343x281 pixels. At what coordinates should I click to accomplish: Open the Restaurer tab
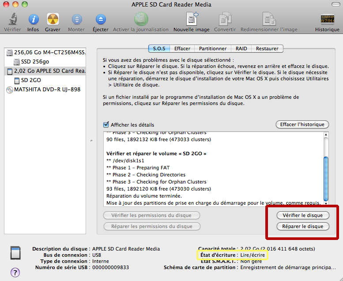tap(267, 49)
